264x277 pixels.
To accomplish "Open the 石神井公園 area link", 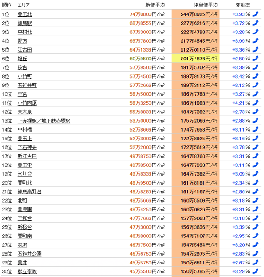I will (x=29, y=254).
